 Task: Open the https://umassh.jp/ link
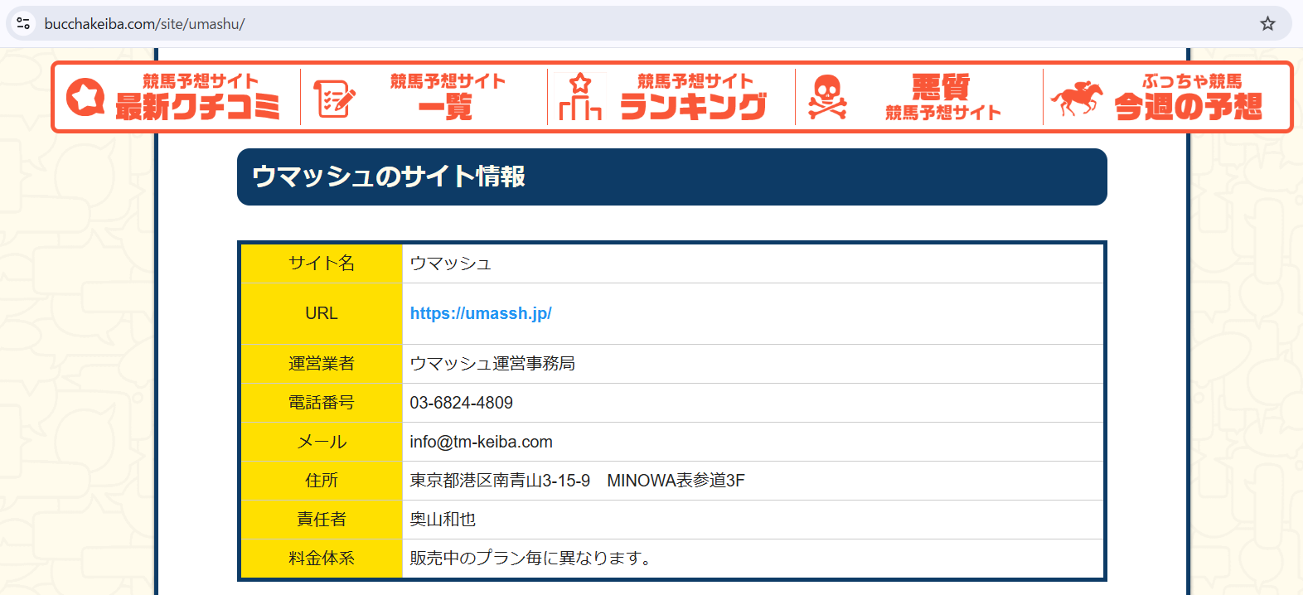click(x=481, y=313)
